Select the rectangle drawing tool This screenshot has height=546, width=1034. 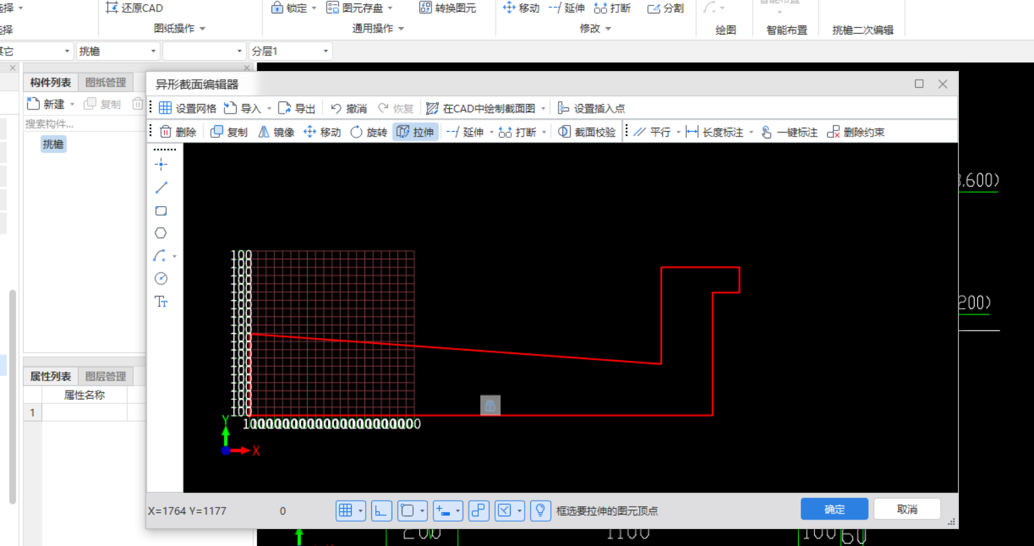[161, 211]
